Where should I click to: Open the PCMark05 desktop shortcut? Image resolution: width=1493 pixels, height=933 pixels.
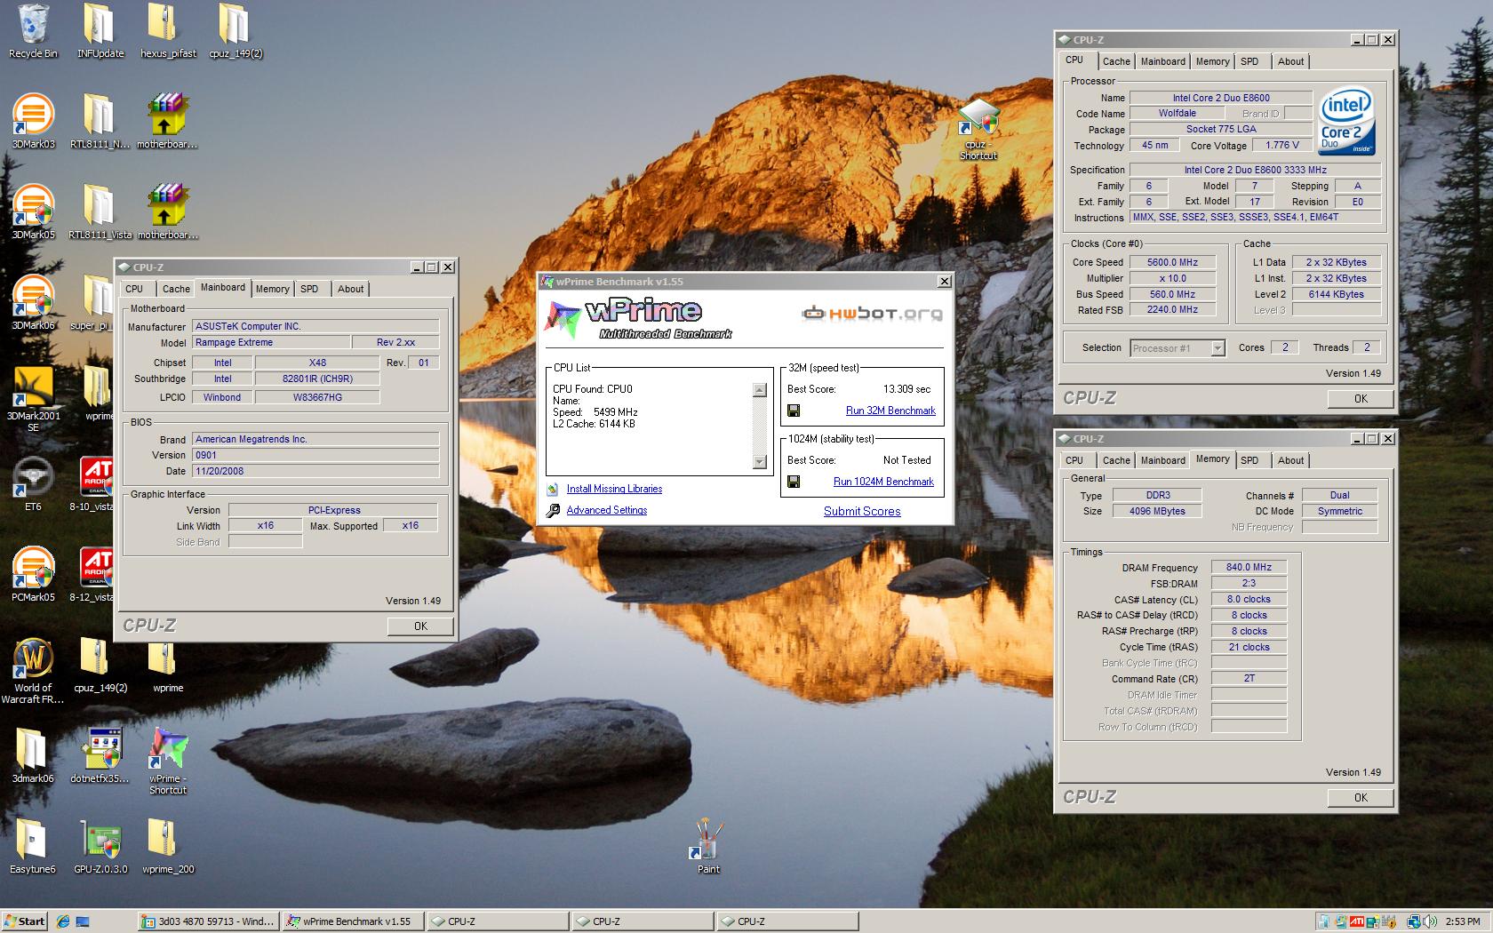pos(33,575)
